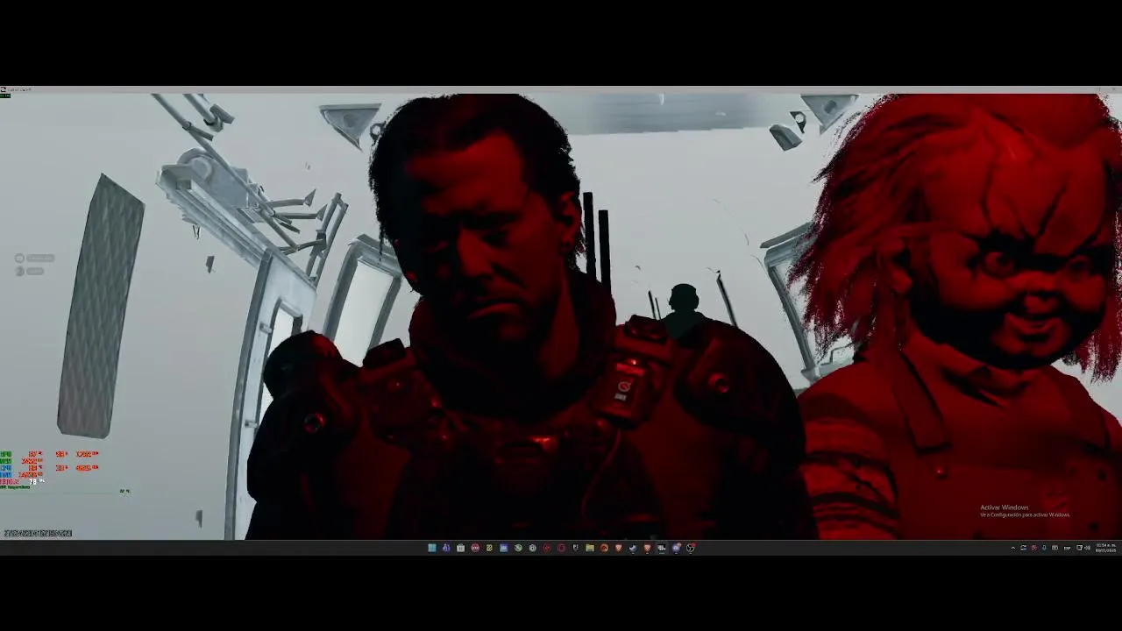1122x631 pixels.
Task: Open Discord from the taskbar
Action: point(676,548)
